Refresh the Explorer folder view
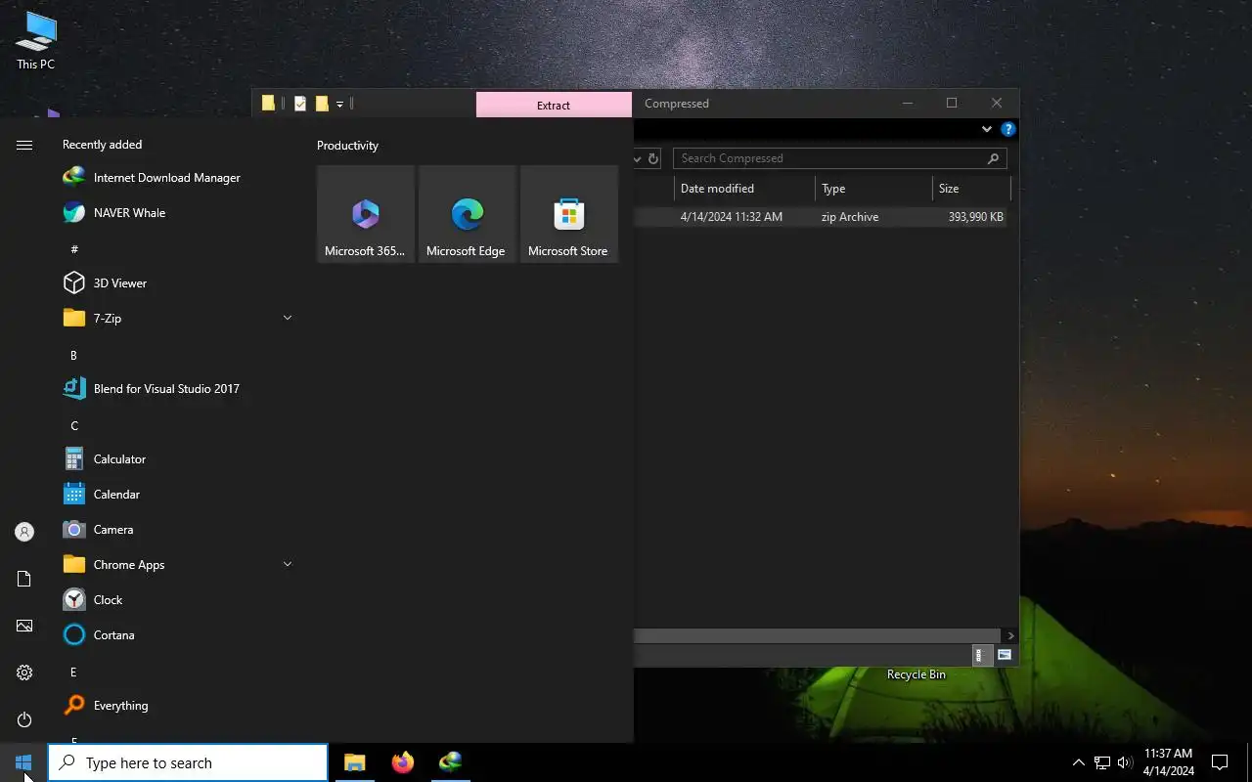The width and height of the screenshot is (1252, 782). pos(653,158)
